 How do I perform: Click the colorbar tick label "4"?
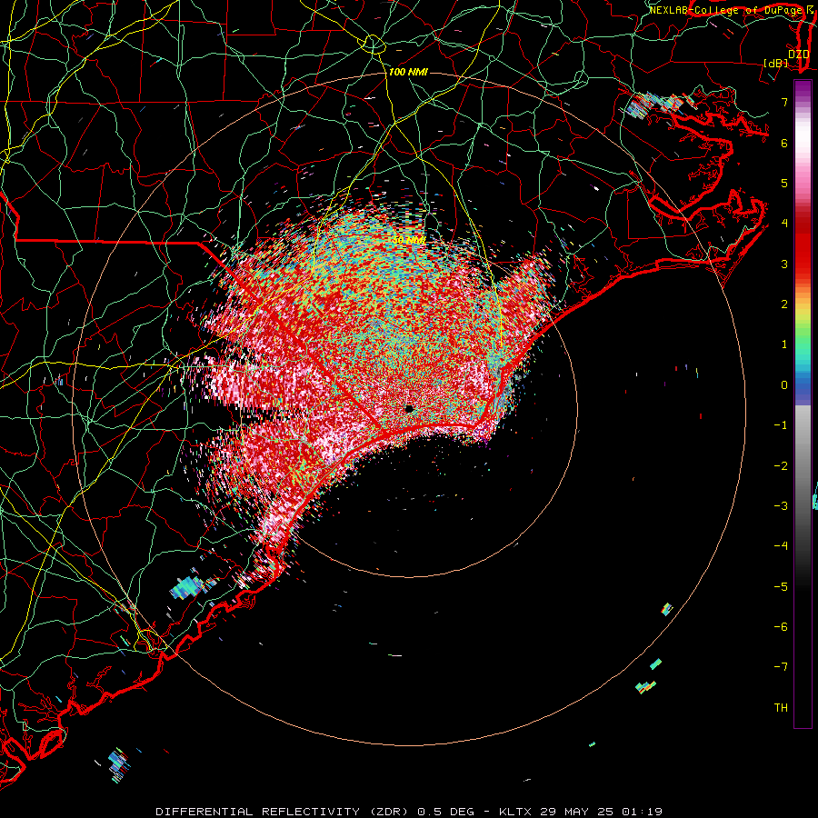click(x=784, y=224)
